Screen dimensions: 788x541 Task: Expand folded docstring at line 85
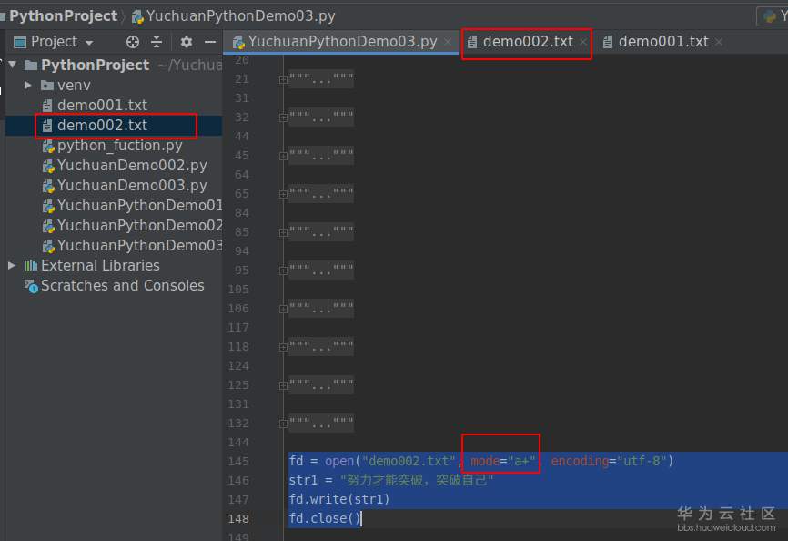(283, 232)
